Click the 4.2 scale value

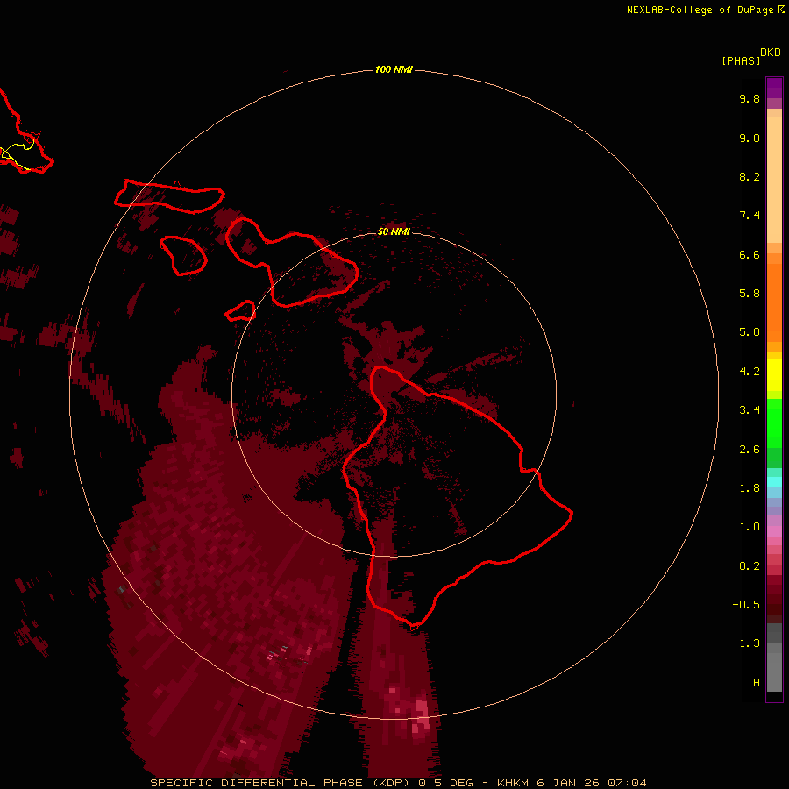(x=750, y=371)
